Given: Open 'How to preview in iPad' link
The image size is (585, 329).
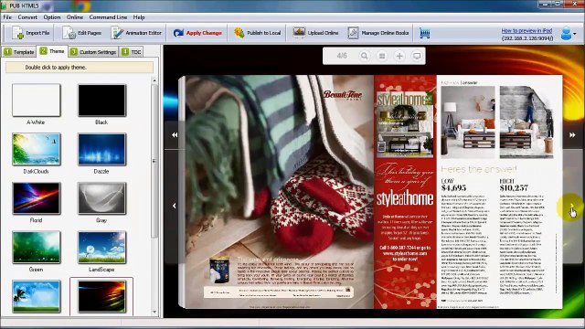Looking at the screenshot, I should coord(526,30).
